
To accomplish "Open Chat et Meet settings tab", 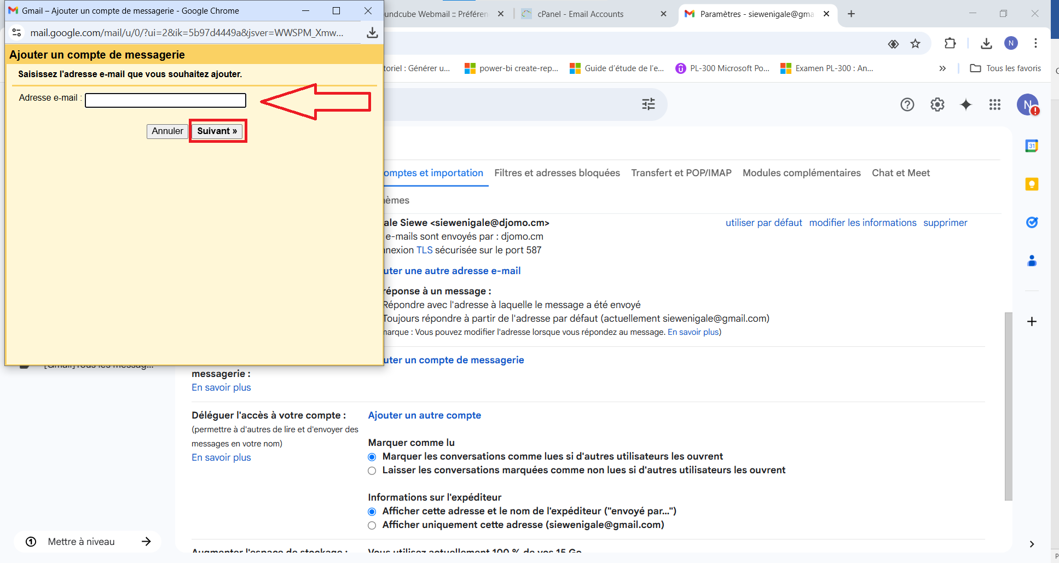I will click(x=901, y=173).
